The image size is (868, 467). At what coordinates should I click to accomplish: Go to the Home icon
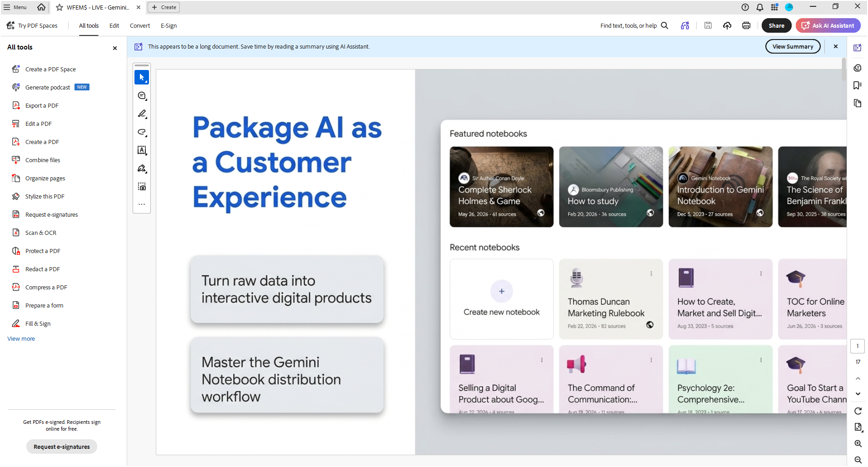pos(41,7)
